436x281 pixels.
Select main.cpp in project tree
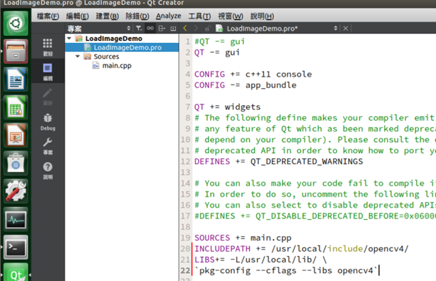click(x=116, y=65)
